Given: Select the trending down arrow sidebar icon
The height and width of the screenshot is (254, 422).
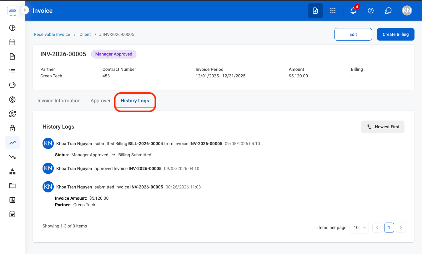Looking at the screenshot, I should pyautogui.click(x=12, y=157).
